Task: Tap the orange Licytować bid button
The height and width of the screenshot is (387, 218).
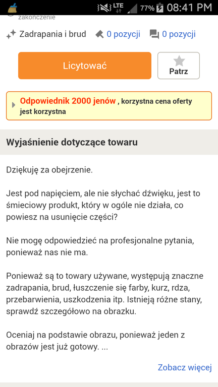Action: [x=85, y=66]
